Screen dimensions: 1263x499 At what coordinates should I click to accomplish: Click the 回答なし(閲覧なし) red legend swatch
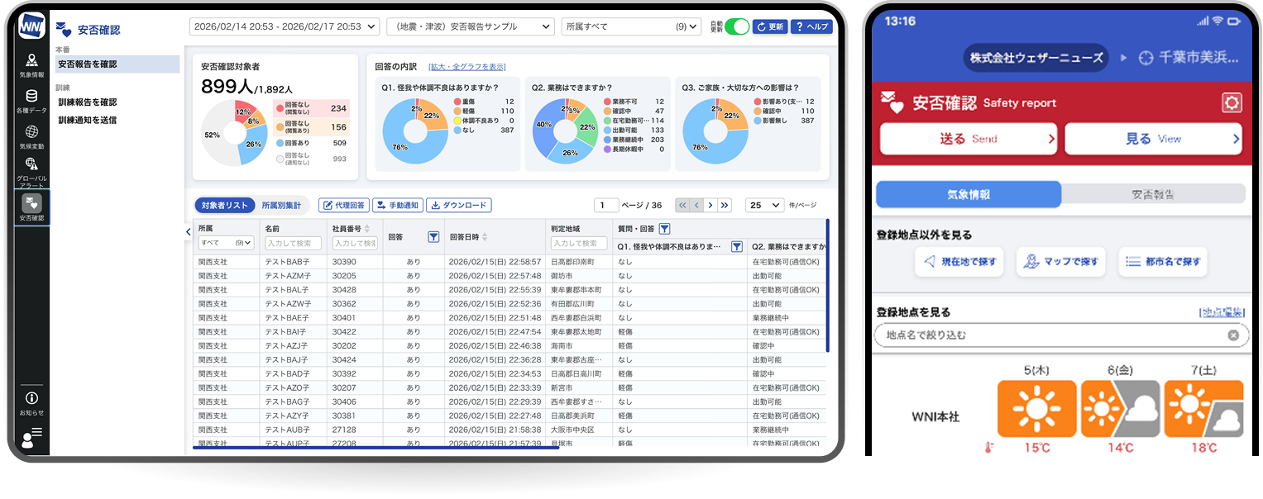tap(279, 108)
